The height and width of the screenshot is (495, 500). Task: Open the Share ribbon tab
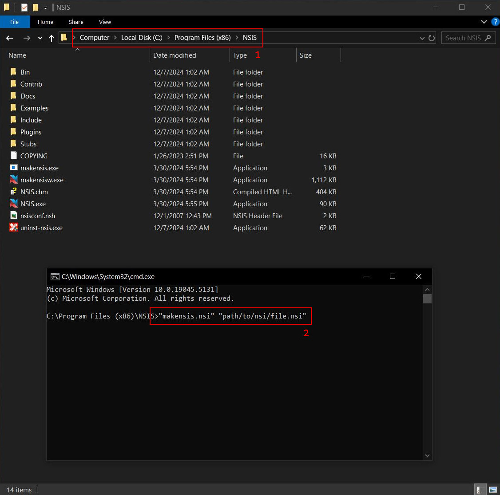76,22
